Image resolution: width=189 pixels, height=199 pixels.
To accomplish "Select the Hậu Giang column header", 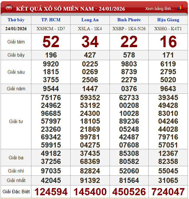I will tap(168, 20).
